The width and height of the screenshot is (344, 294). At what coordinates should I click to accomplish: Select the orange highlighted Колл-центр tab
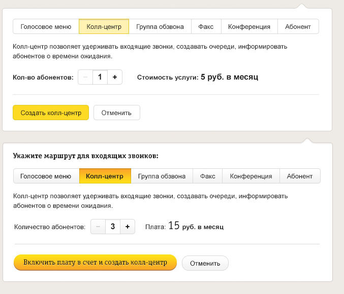click(105, 176)
